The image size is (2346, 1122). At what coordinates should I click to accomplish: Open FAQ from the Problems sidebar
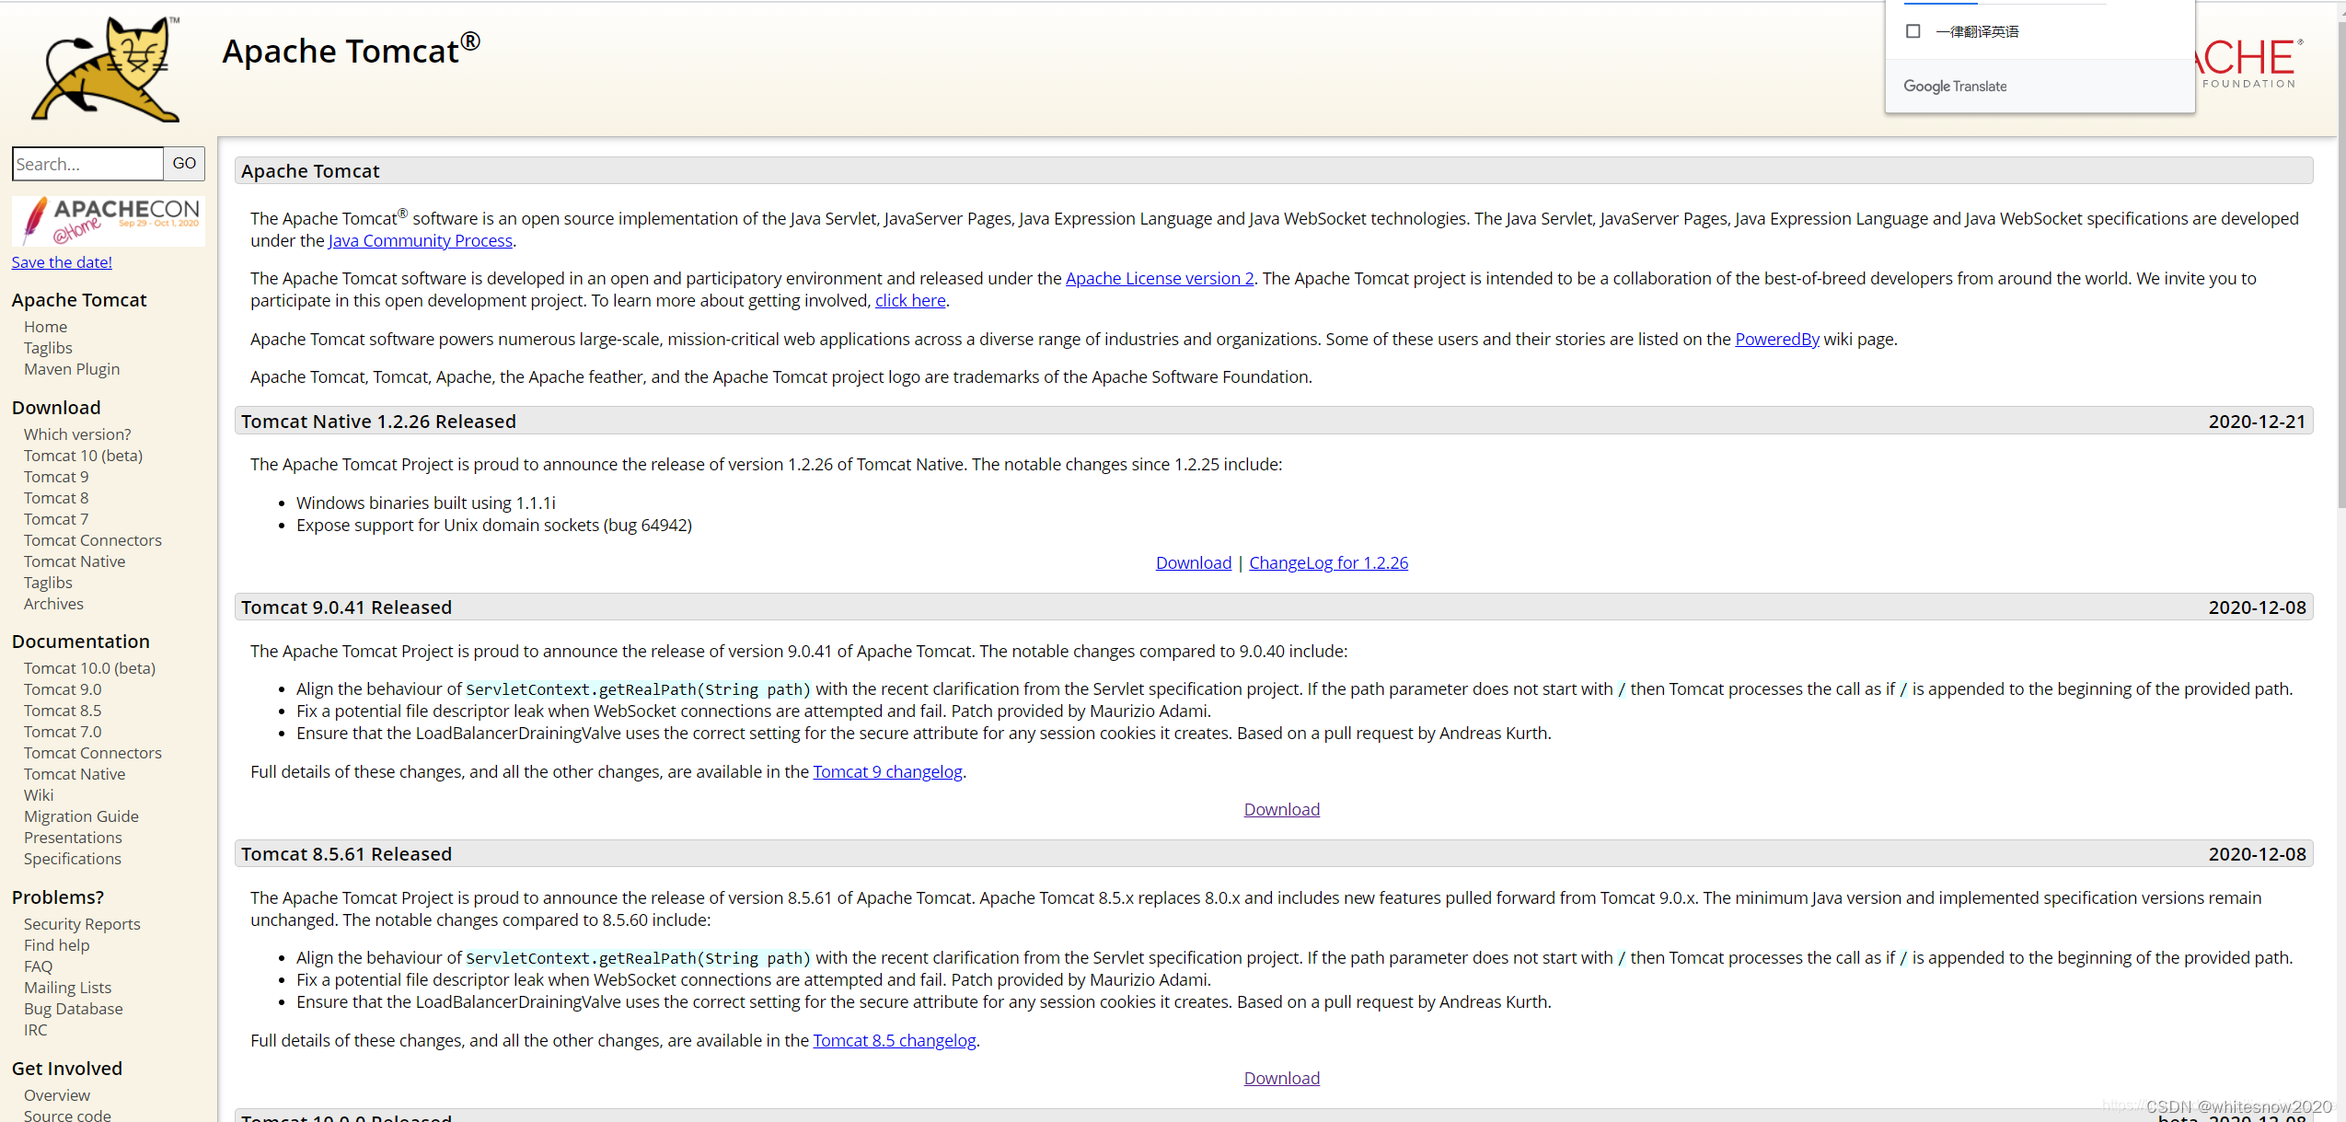tap(38, 966)
